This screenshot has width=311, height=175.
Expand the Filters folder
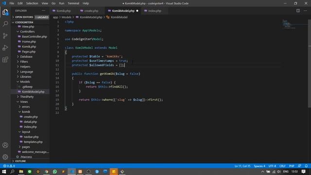(x=24, y=62)
